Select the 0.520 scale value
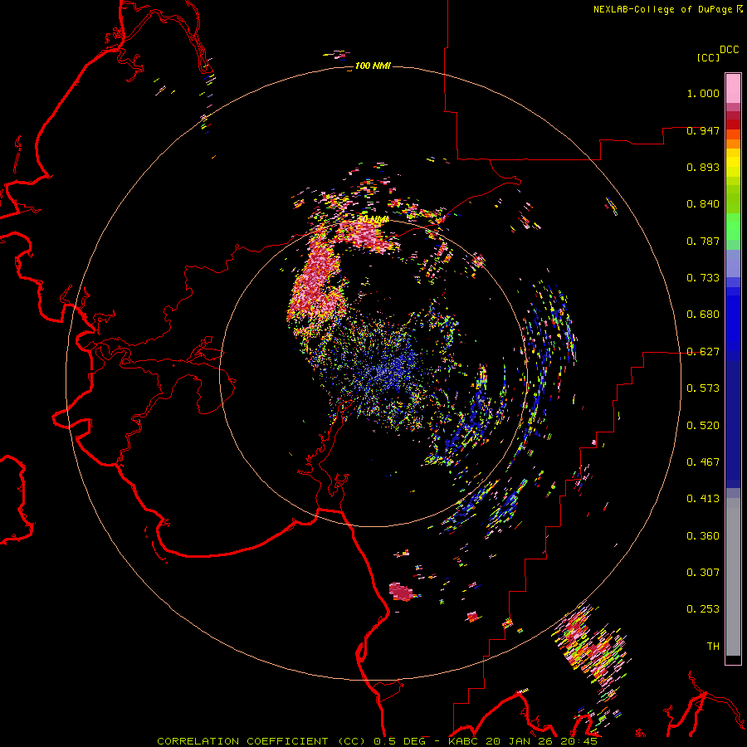This screenshot has height=747, width=747. (703, 426)
